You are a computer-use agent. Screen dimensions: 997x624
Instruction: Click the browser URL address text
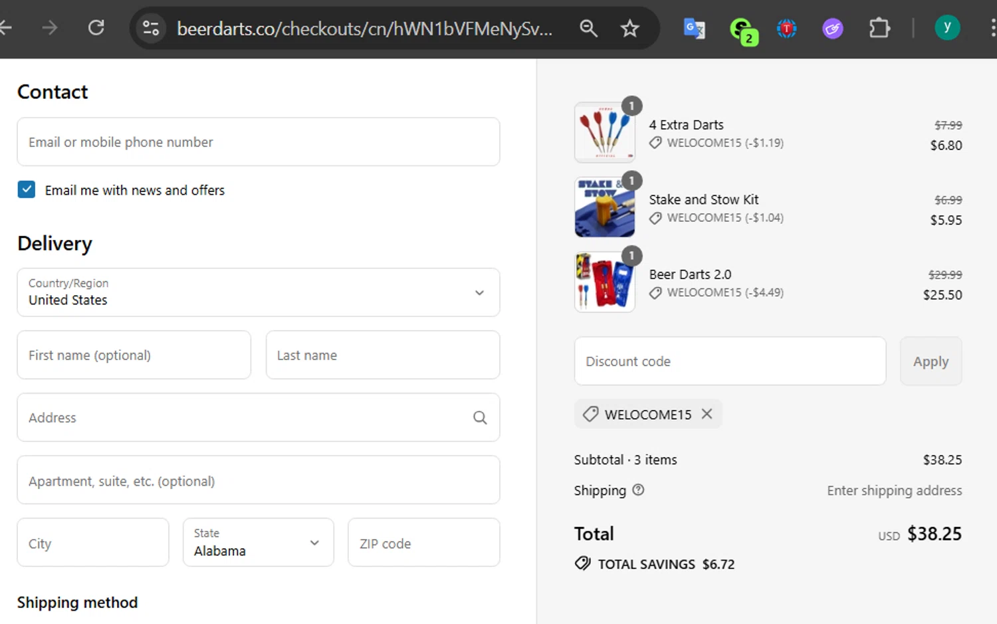tap(364, 29)
